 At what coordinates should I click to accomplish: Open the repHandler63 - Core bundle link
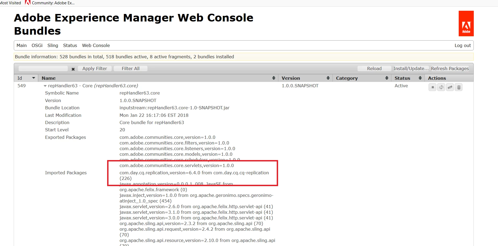(x=93, y=86)
